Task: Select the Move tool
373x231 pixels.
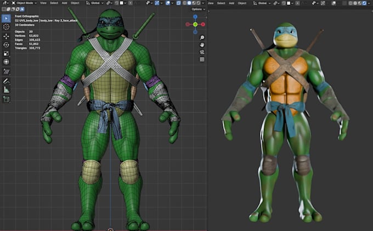Action: [x=6, y=36]
